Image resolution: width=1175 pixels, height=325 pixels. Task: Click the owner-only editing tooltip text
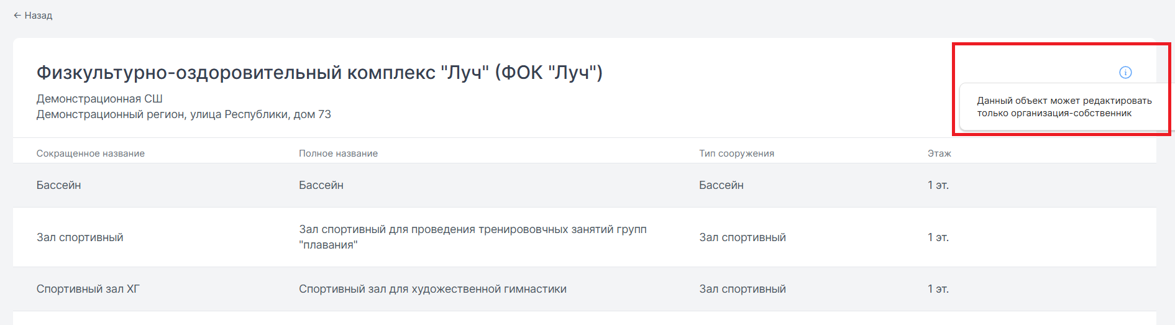[x=1064, y=107]
